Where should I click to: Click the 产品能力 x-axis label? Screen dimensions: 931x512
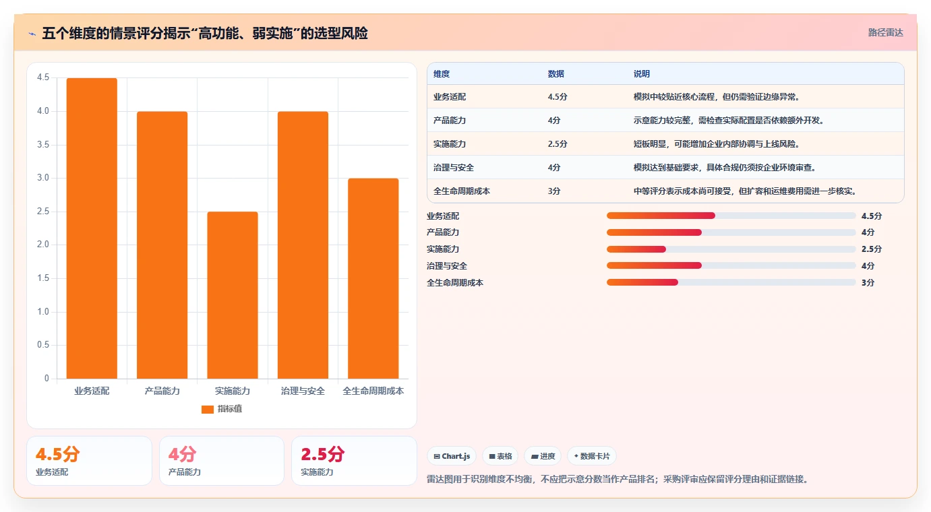pos(162,391)
